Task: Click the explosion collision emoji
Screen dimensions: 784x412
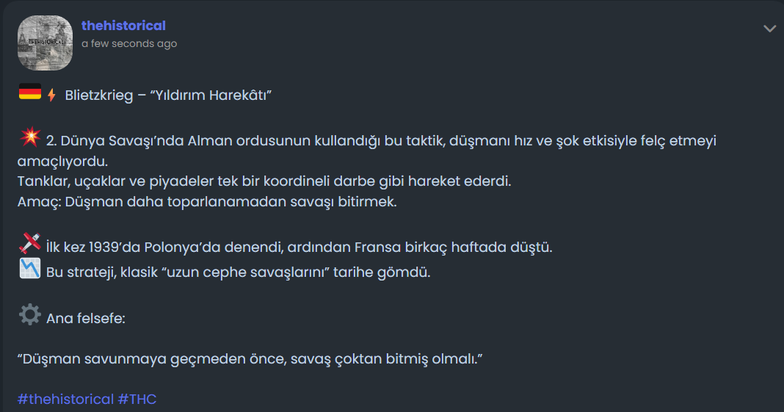Action: coord(29,137)
